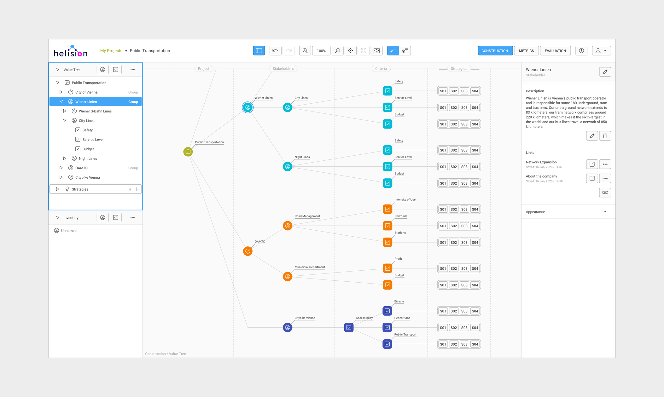This screenshot has height=397, width=664.
Task: Toggle the sidebar panel icon in toolbar
Action: tap(259, 51)
